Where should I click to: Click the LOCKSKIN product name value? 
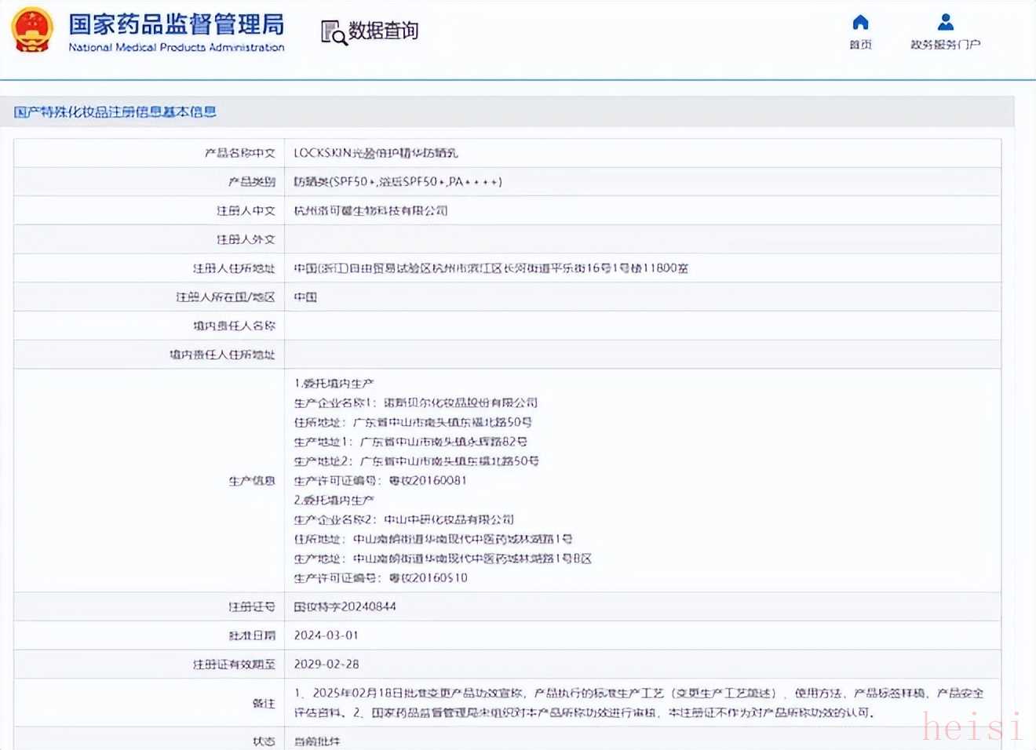(375, 153)
